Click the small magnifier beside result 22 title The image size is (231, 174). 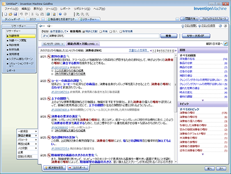pyautogui.click(x=81, y=80)
